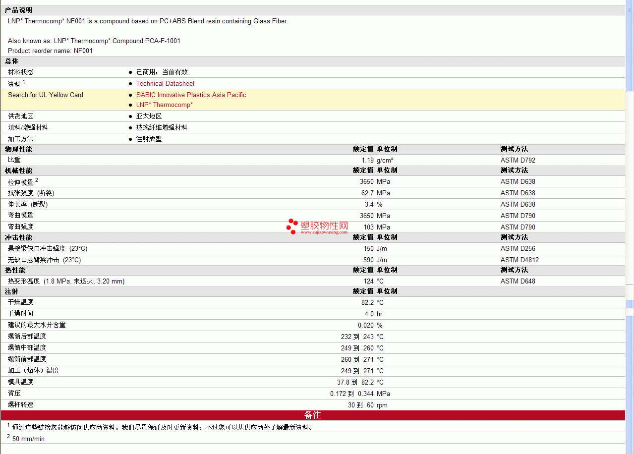Image resolution: width=634 pixels, height=454 pixels.
Task: Select the 150 J/m impact value
Action: (368, 248)
